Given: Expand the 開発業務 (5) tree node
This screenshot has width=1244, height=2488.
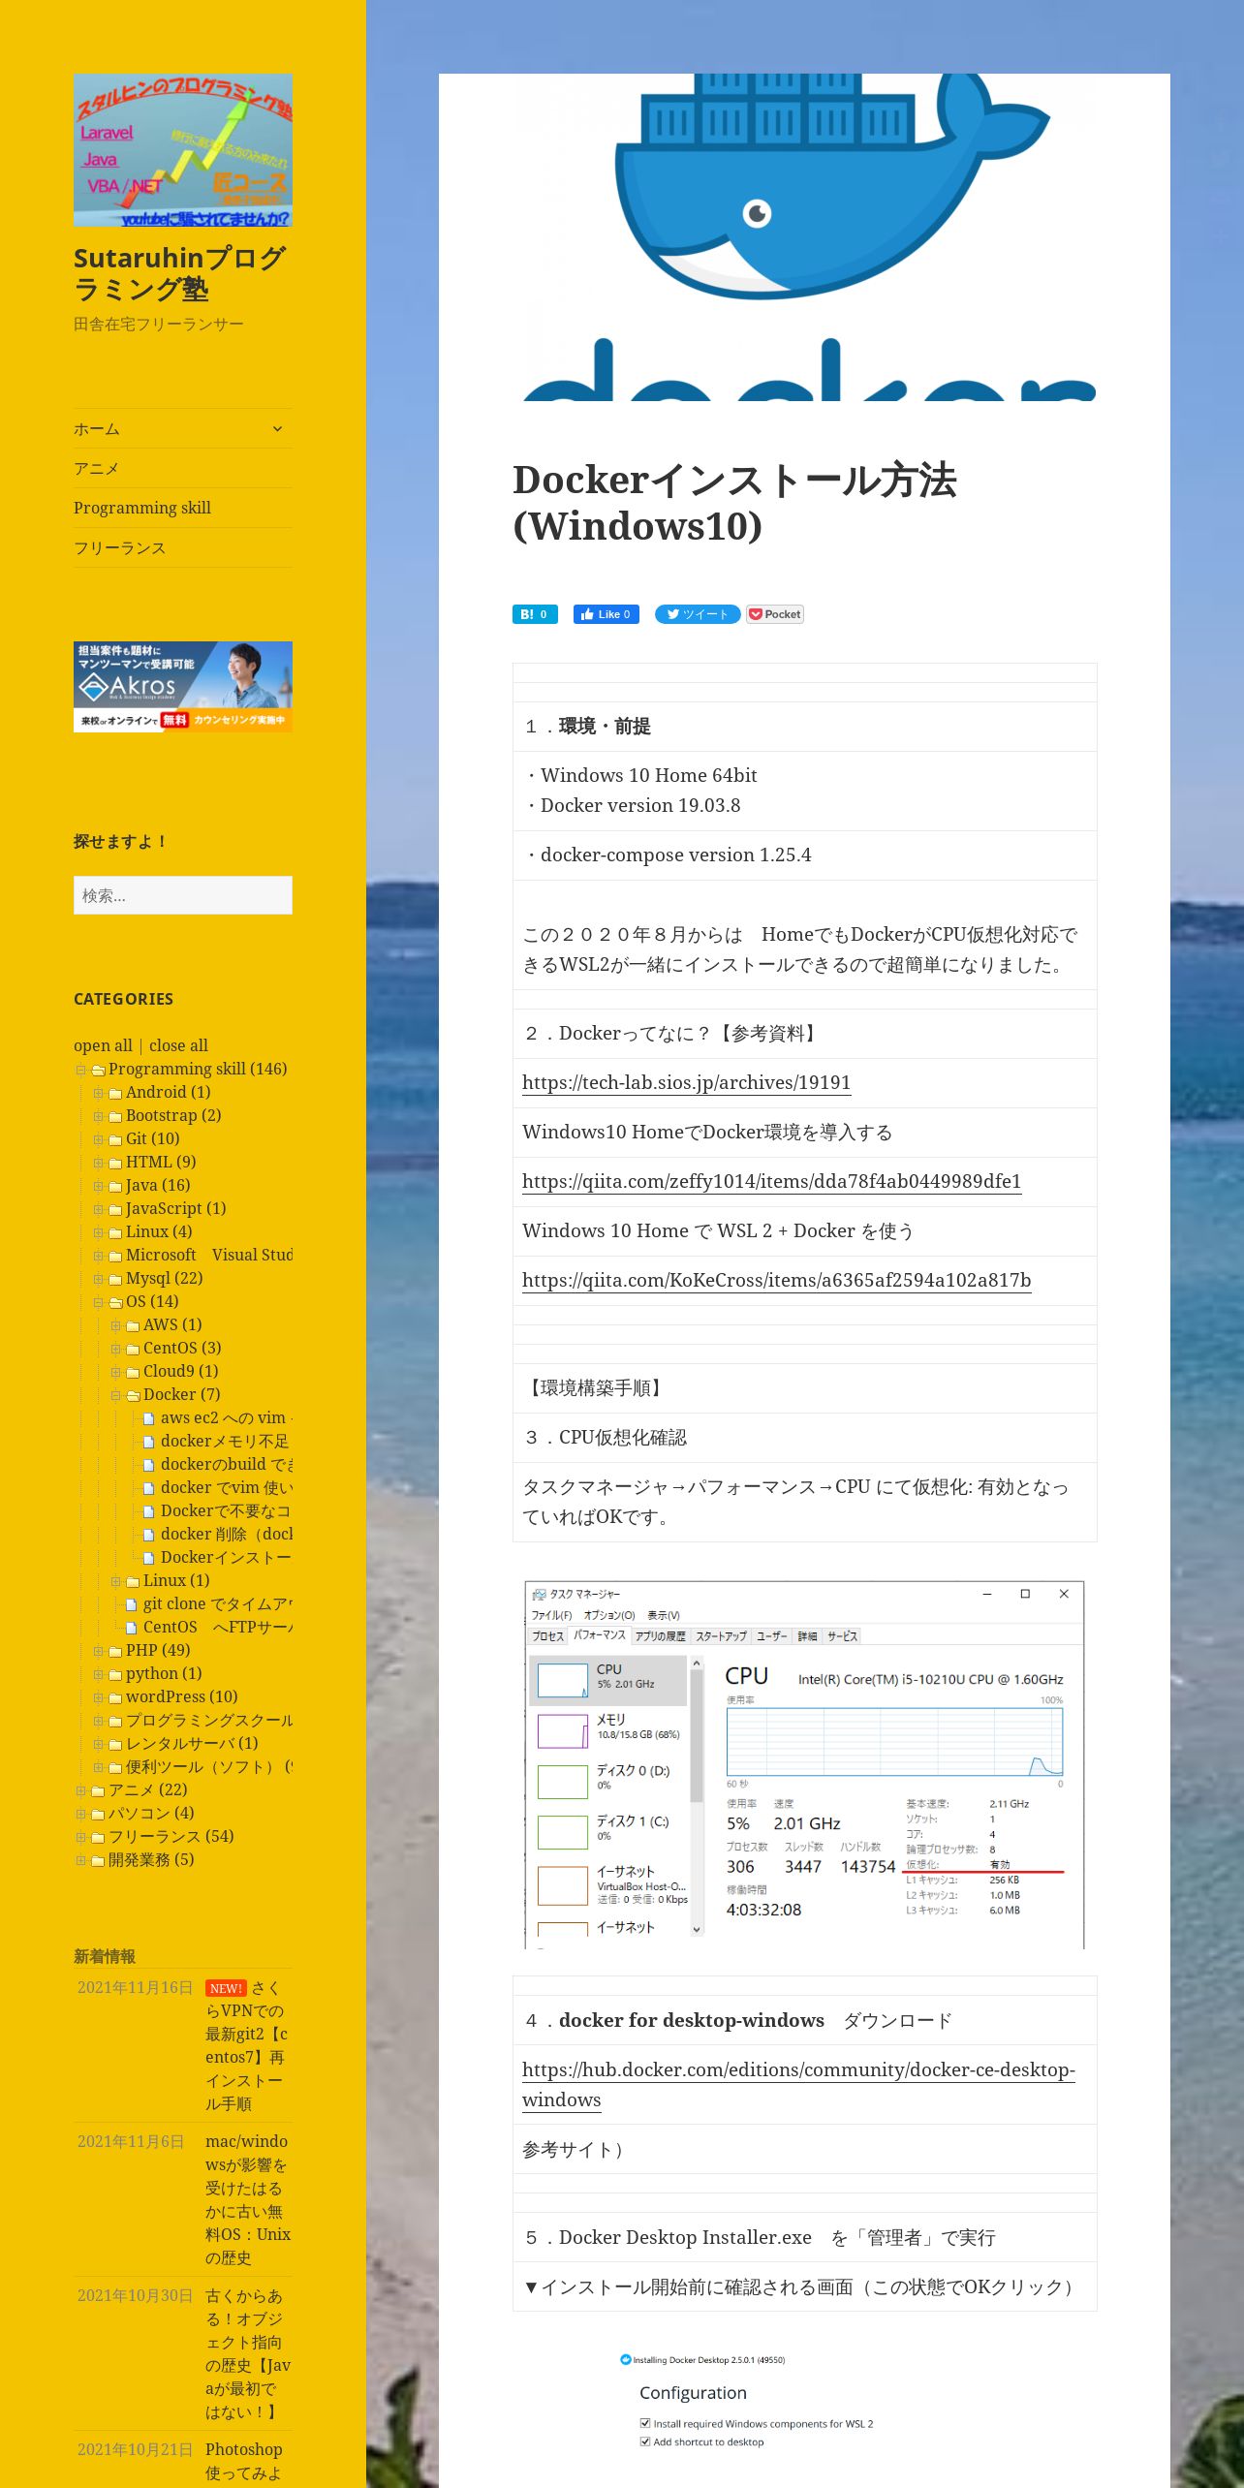Looking at the screenshot, I should tap(81, 1860).
